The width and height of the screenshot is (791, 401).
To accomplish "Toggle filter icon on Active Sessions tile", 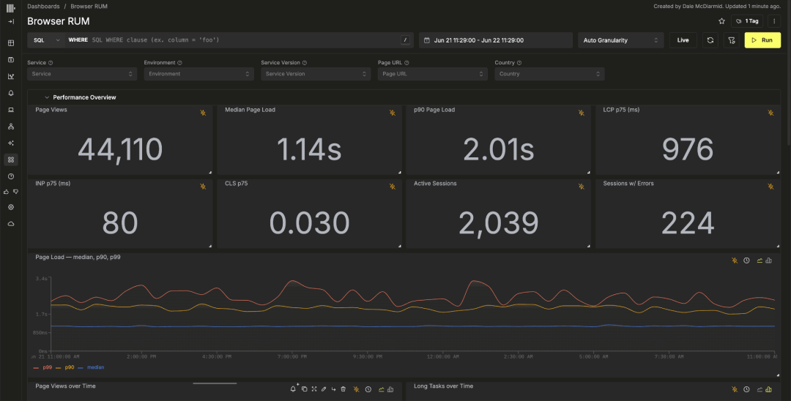I will click(x=581, y=187).
